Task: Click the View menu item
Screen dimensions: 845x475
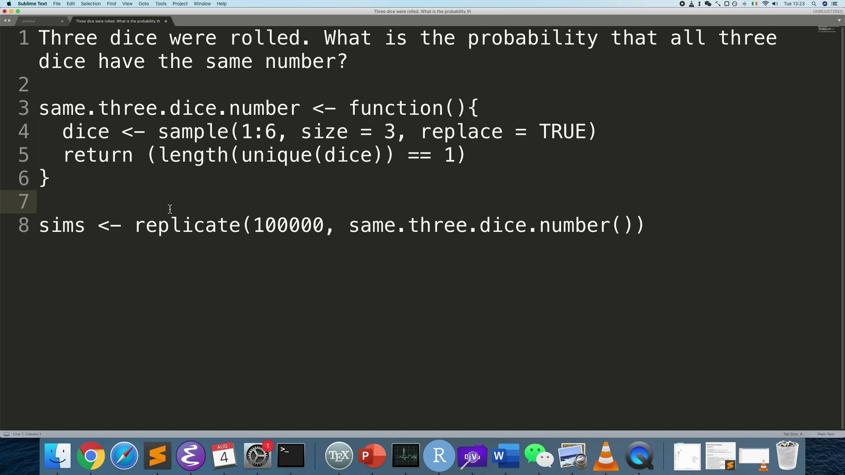Action: (127, 4)
